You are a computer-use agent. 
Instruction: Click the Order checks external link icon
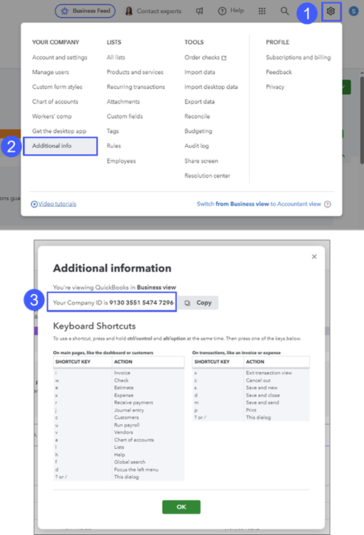[224, 58]
